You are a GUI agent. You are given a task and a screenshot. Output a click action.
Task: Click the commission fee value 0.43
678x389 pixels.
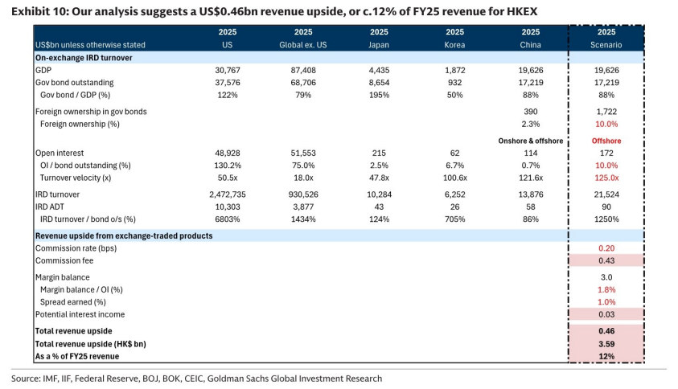pos(606,260)
